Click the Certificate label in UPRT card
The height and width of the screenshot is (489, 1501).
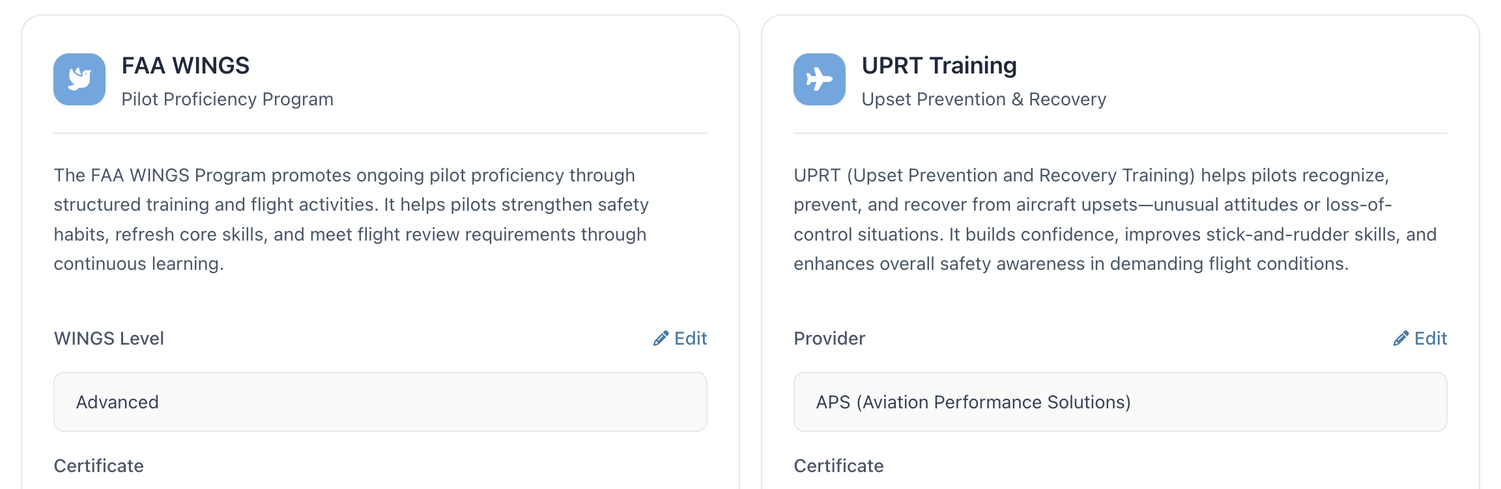click(838, 466)
